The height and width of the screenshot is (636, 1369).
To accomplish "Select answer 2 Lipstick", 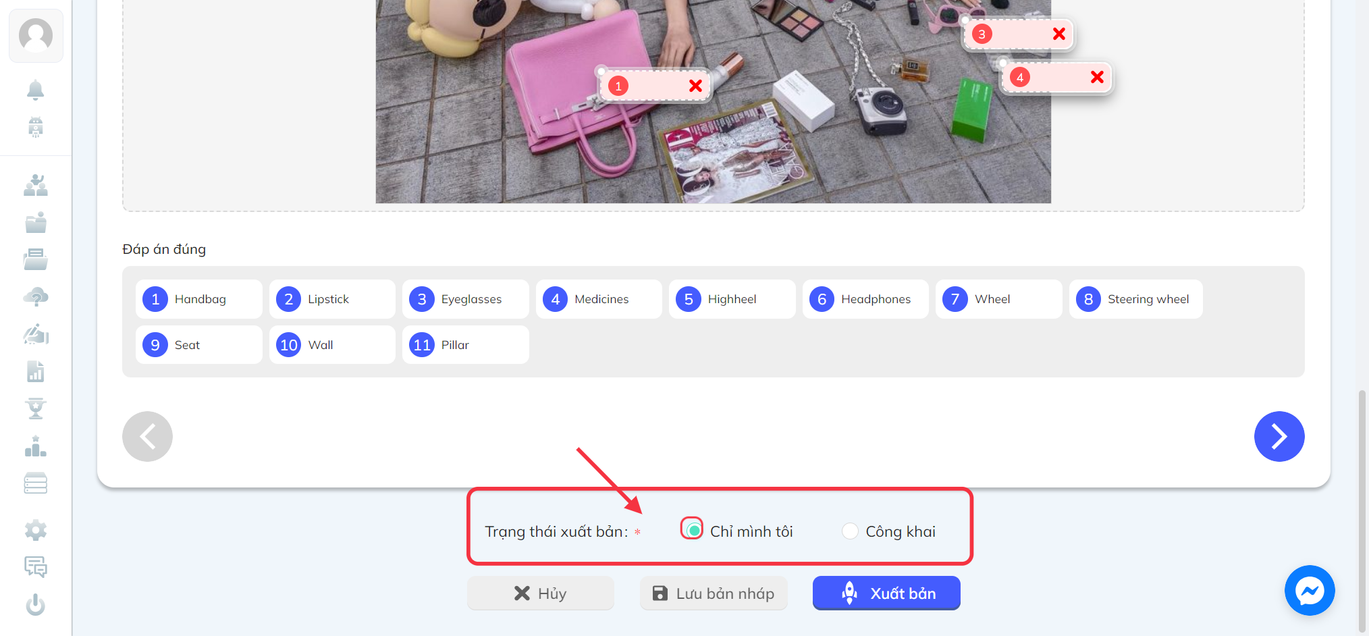I will (x=332, y=299).
